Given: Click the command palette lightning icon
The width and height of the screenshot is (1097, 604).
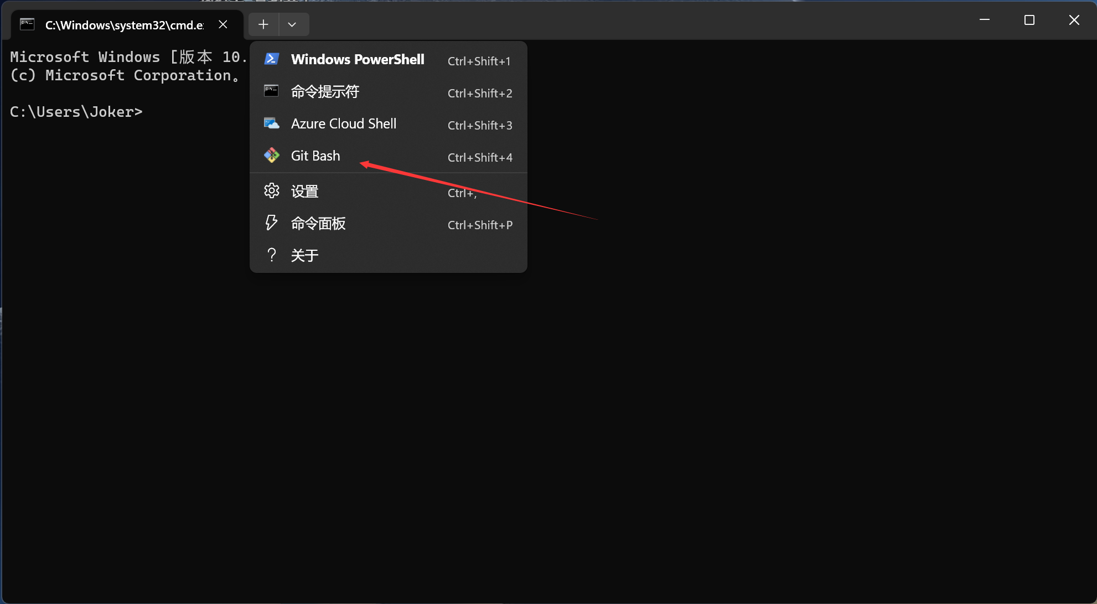Looking at the screenshot, I should click(271, 223).
